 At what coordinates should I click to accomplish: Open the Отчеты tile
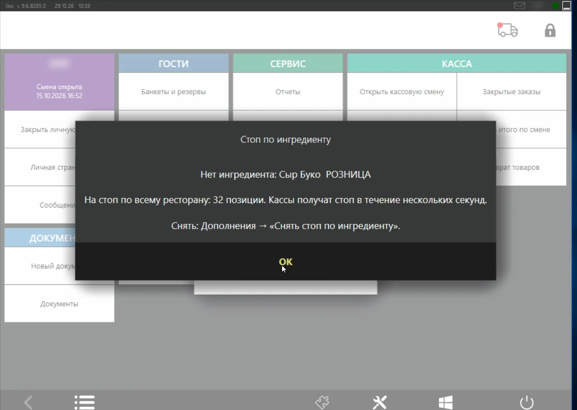288,92
